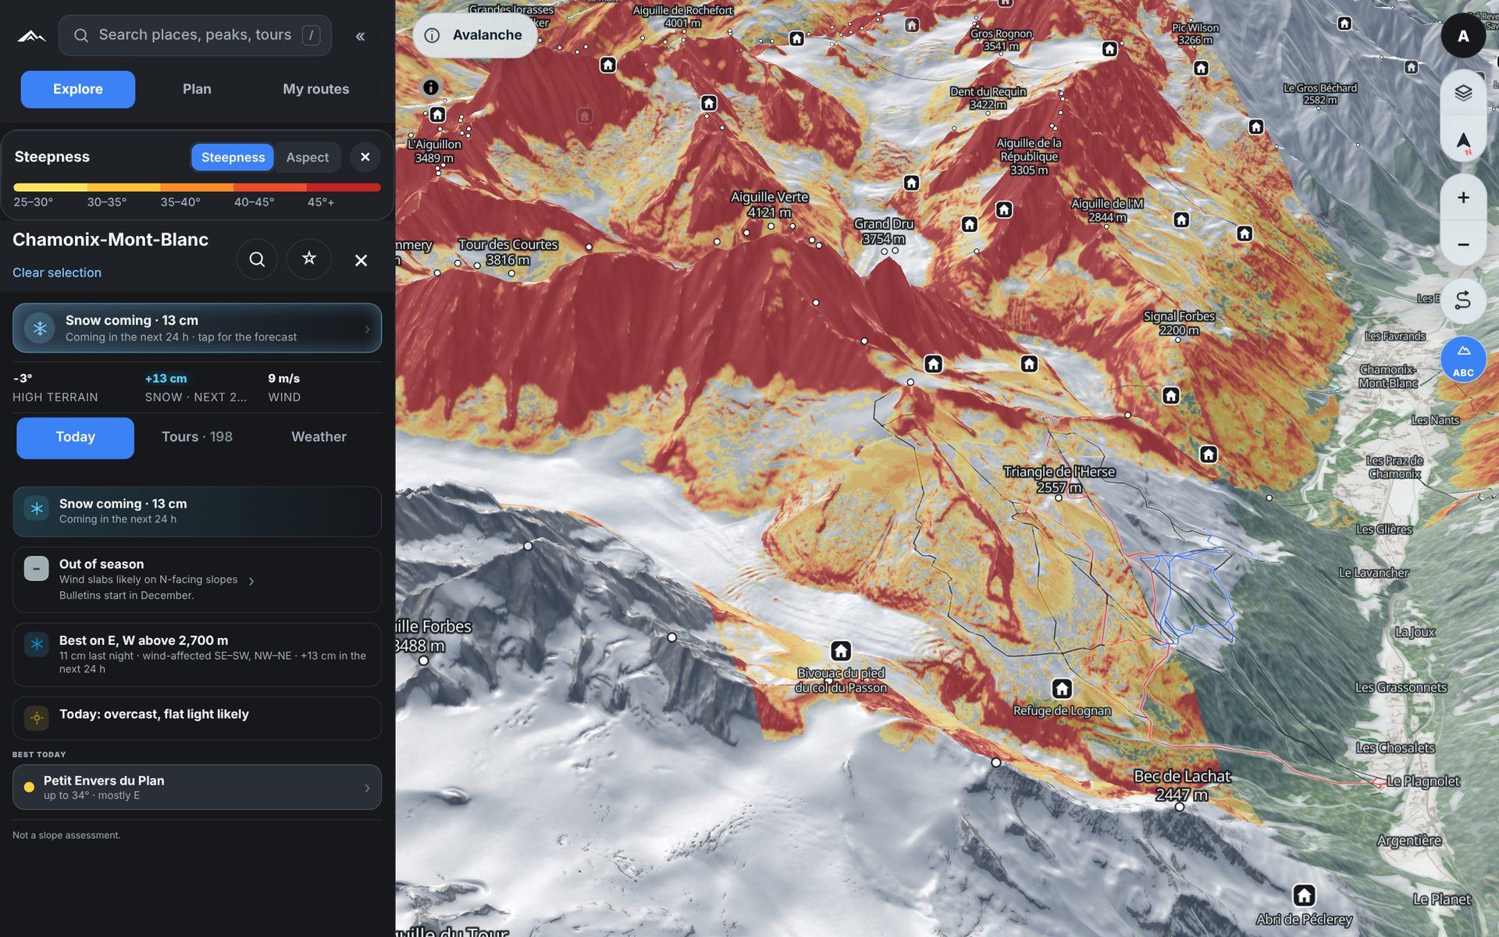Zoom out on the map
This screenshot has width=1499, height=937.
[x=1463, y=244]
